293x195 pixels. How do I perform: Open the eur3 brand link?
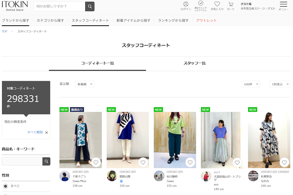217,172
